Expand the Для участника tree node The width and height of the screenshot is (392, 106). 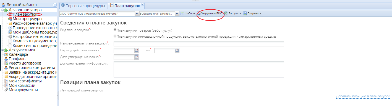2,50
